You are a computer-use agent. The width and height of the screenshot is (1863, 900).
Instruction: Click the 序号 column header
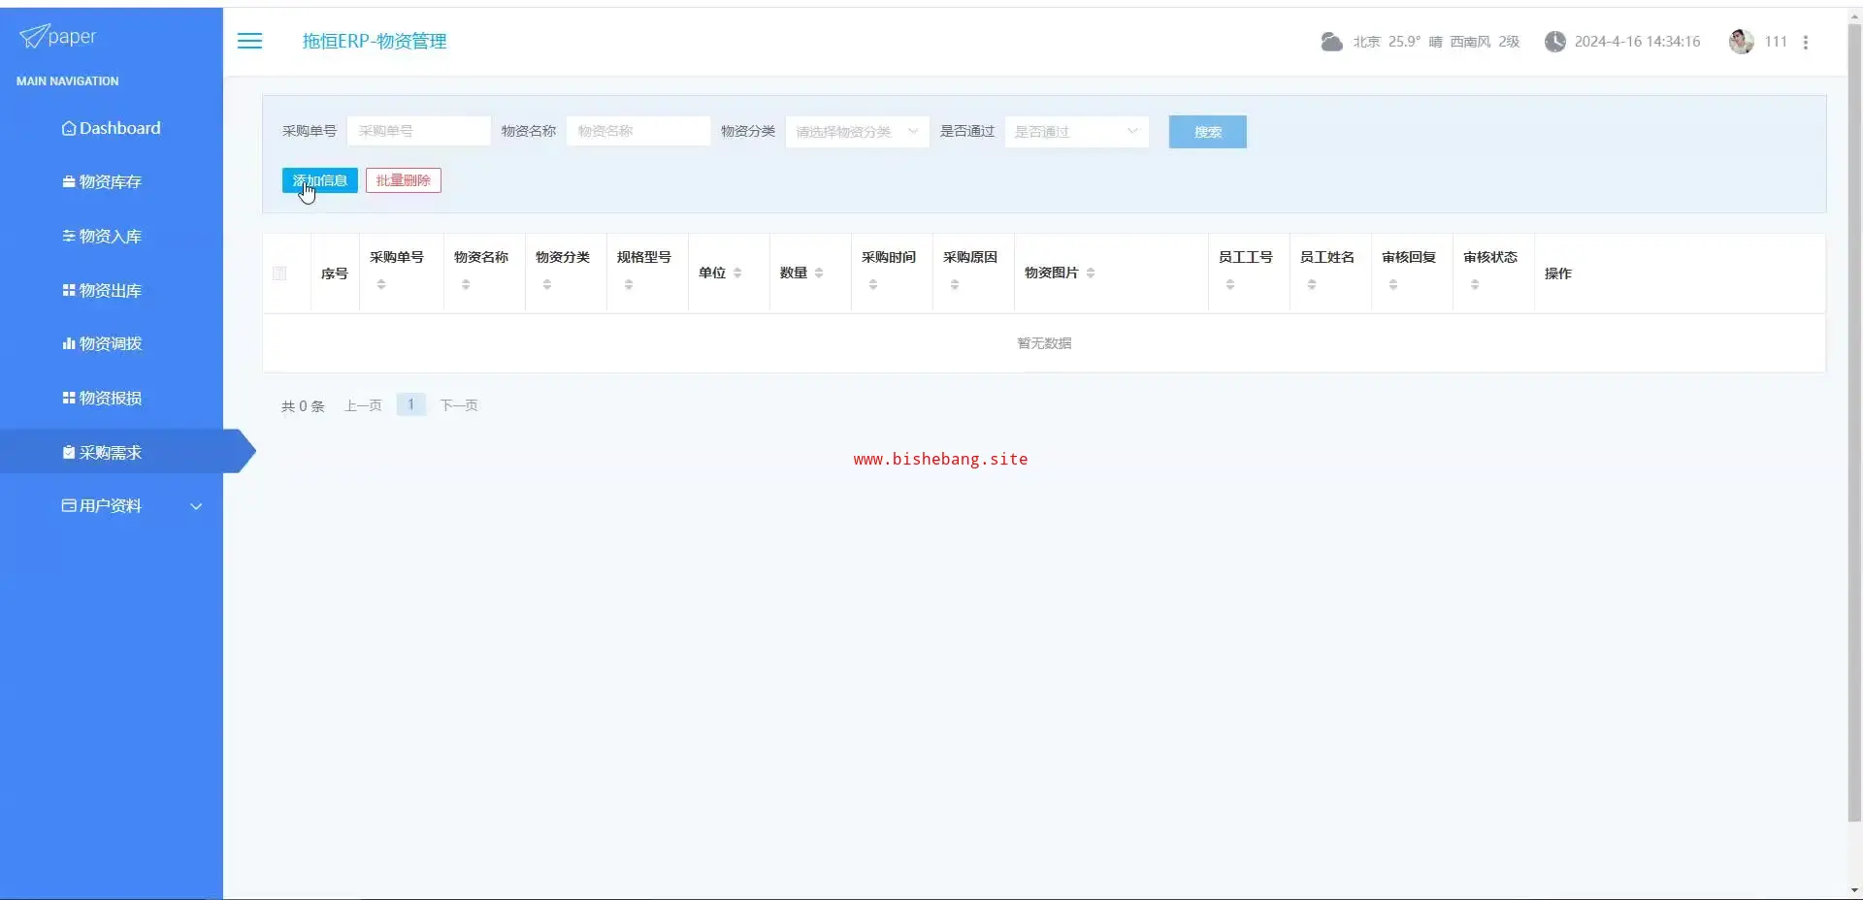click(x=335, y=273)
